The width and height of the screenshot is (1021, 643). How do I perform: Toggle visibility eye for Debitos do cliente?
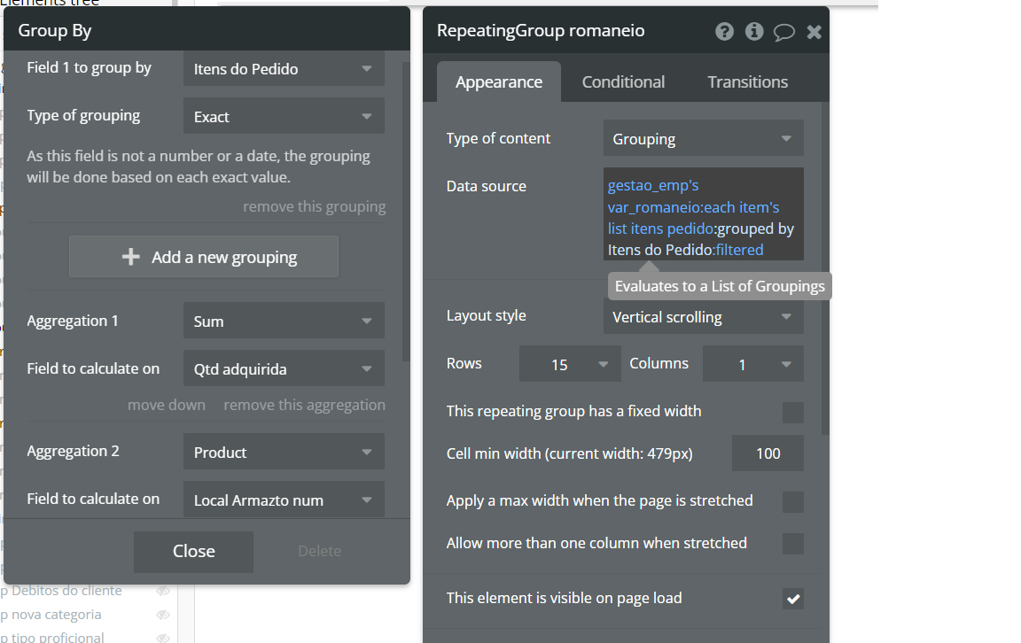tap(163, 591)
